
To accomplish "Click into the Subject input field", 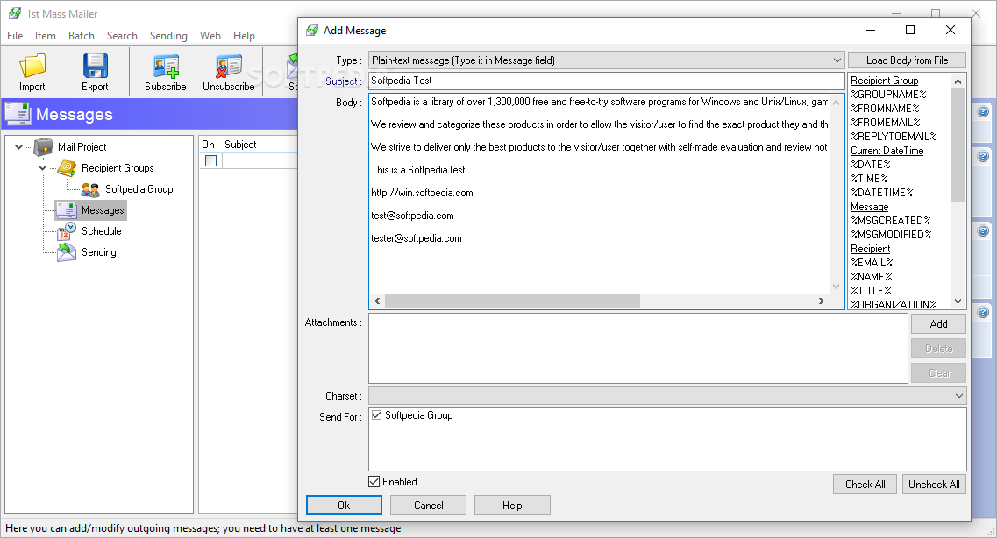I will pyautogui.click(x=607, y=81).
